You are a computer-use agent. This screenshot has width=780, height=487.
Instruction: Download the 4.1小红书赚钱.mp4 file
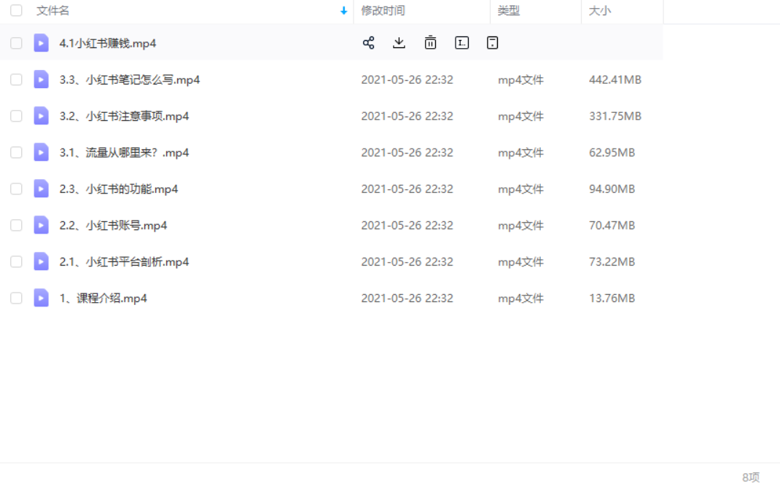(399, 43)
